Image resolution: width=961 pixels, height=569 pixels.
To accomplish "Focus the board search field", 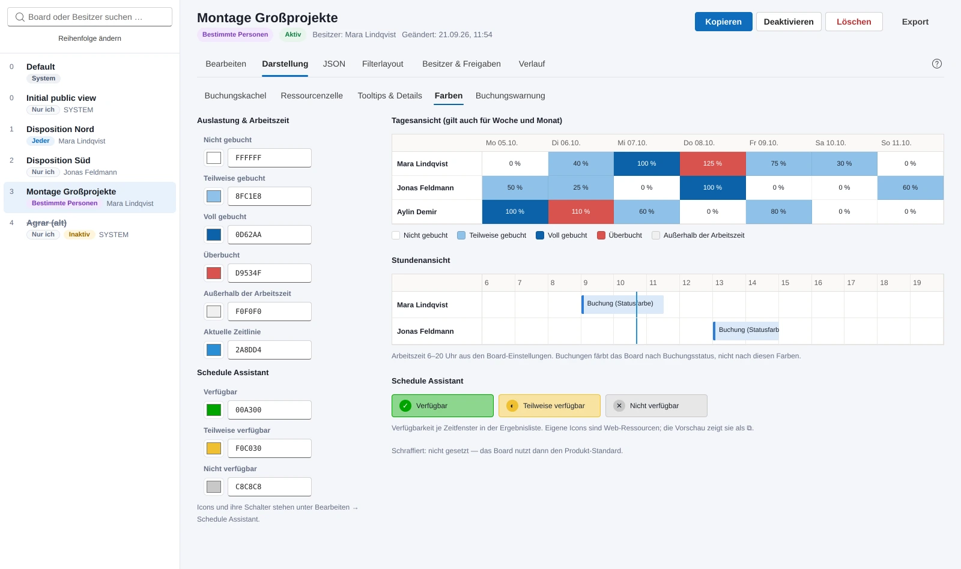I will (89, 17).
